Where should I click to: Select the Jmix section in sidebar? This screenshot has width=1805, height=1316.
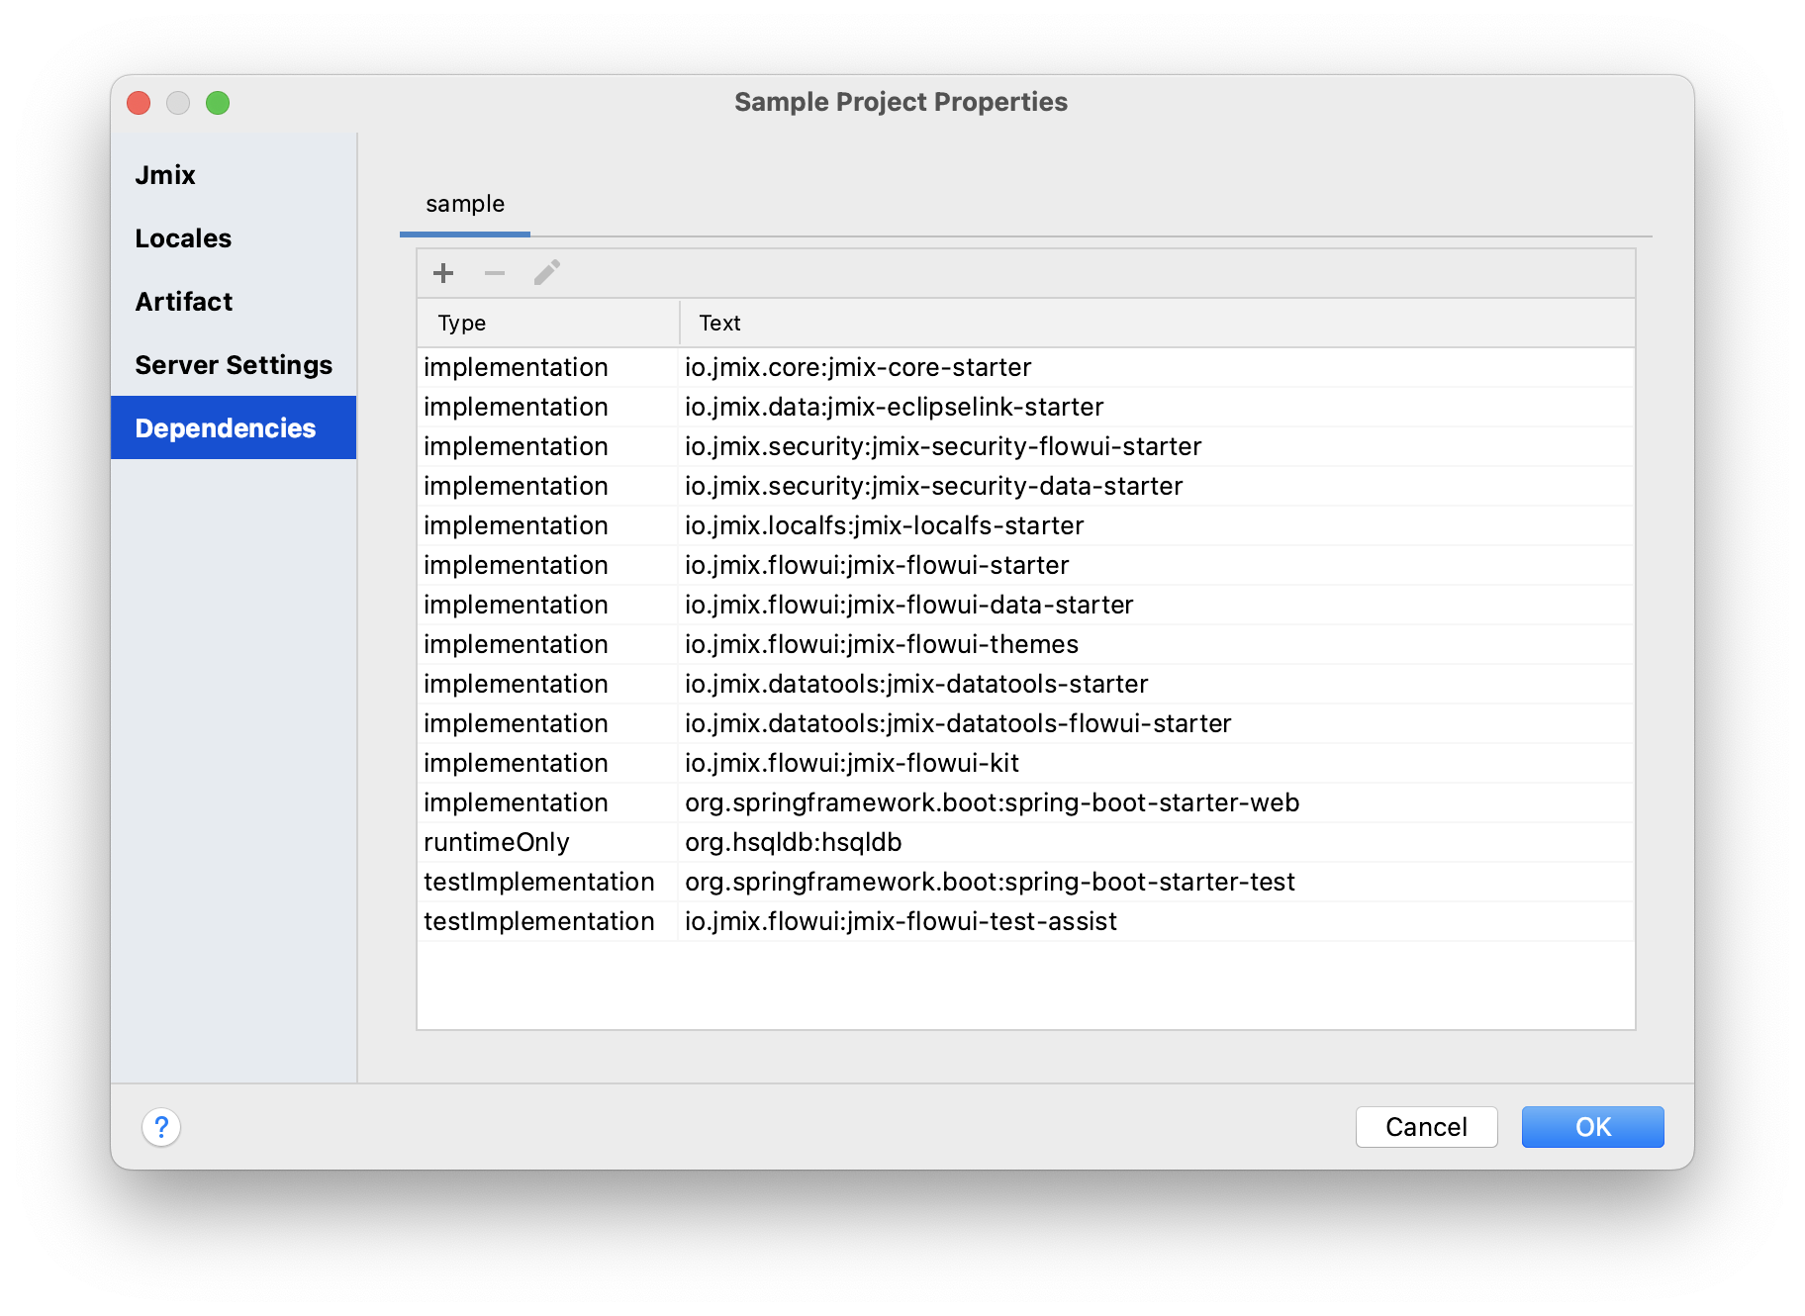234,175
